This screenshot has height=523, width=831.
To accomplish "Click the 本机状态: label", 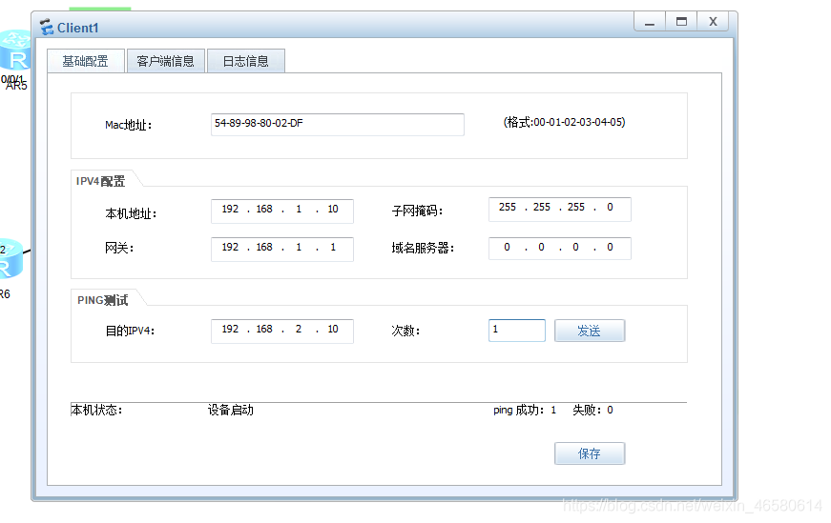I will tap(96, 411).
